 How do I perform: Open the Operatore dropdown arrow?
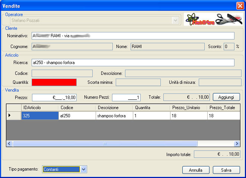point(175,20)
